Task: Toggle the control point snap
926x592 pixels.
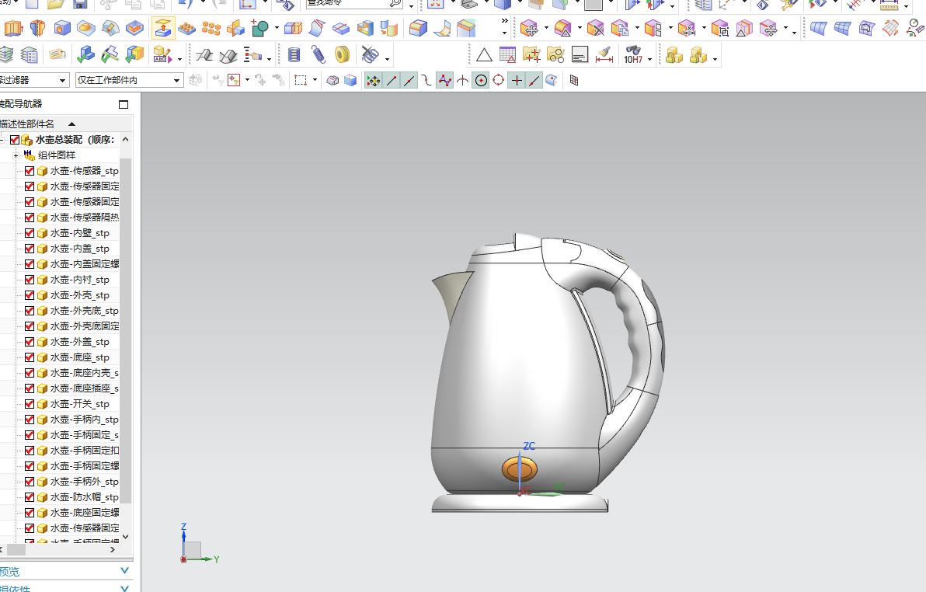Action: [427, 80]
